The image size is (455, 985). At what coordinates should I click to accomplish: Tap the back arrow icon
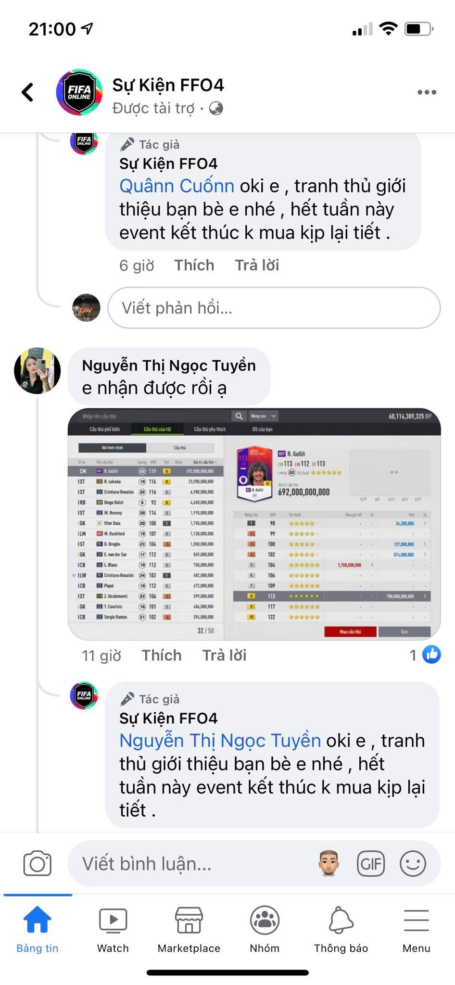tap(28, 92)
